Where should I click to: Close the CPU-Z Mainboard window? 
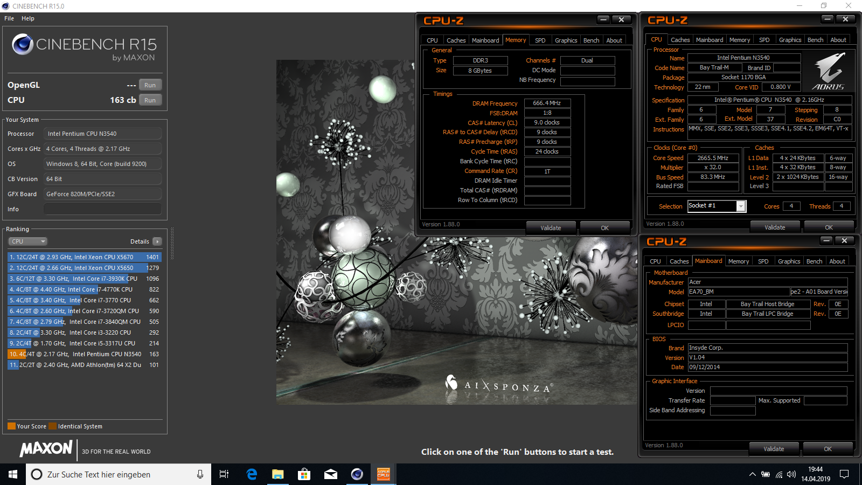pyautogui.click(x=844, y=241)
